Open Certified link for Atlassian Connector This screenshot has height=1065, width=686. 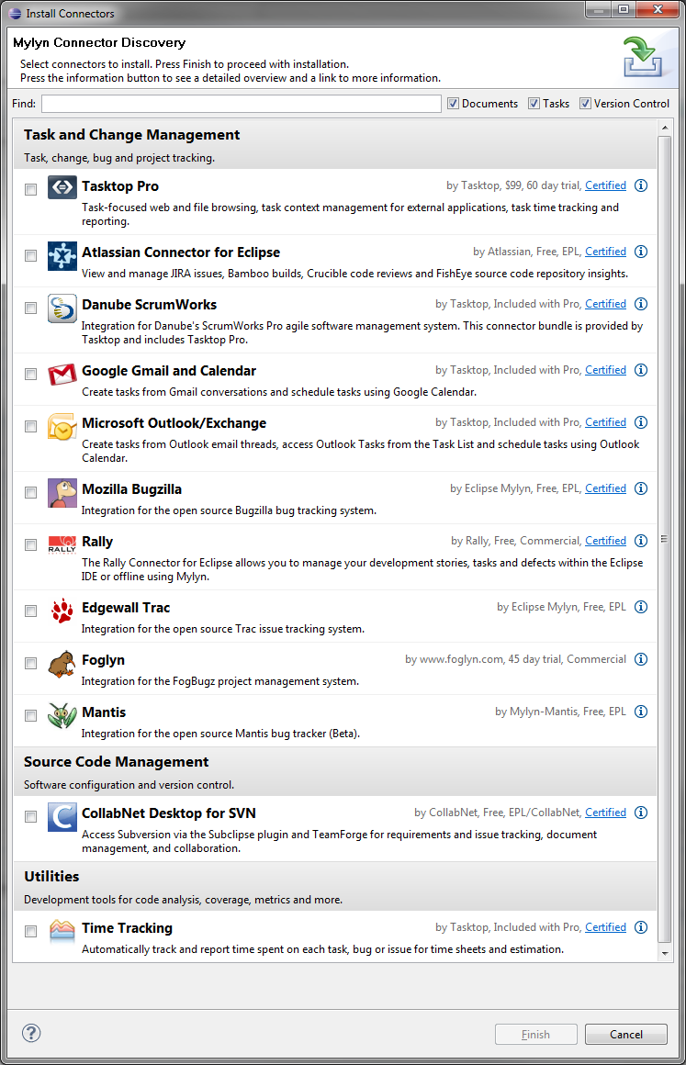click(x=605, y=252)
